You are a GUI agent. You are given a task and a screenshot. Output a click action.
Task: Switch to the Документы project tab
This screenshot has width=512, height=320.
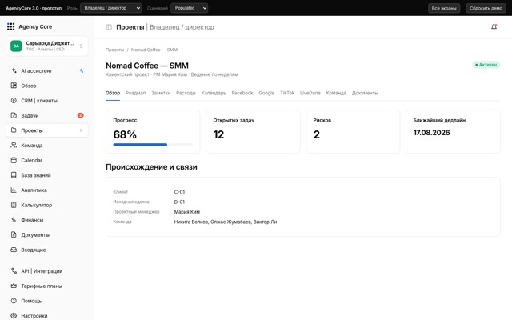tap(365, 93)
